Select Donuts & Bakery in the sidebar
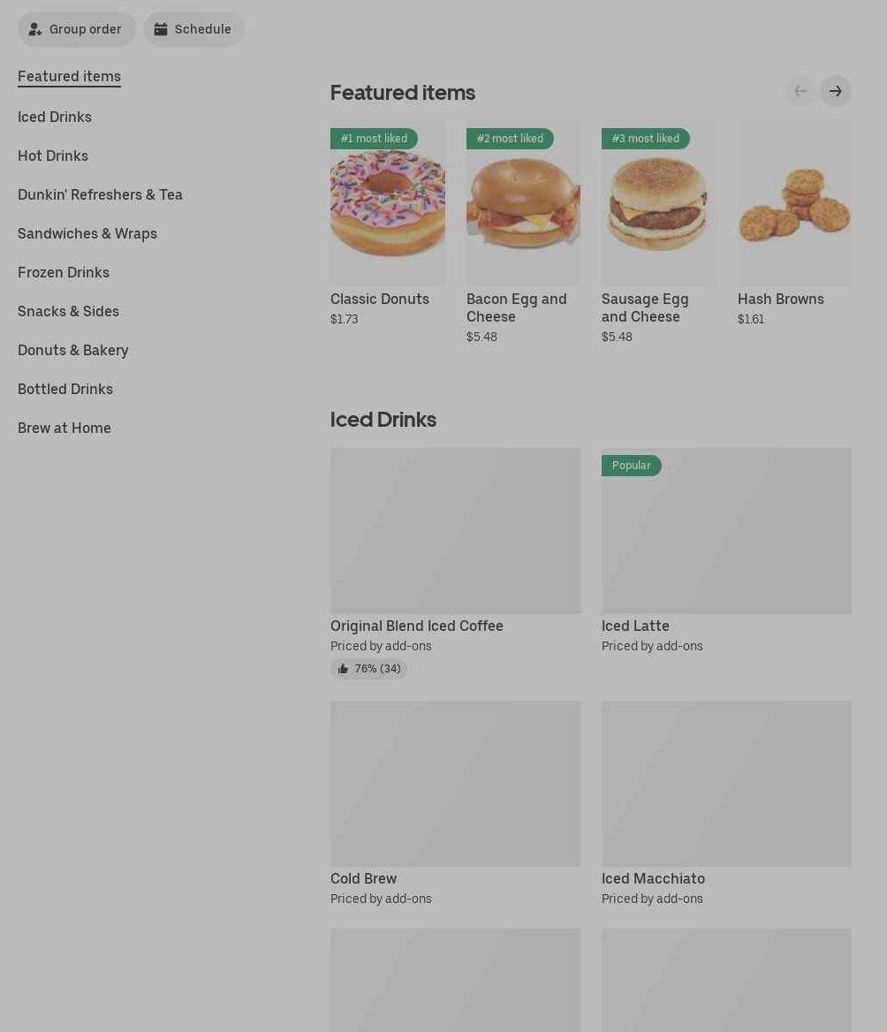The image size is (887, 1032). [x=73, y=350]
